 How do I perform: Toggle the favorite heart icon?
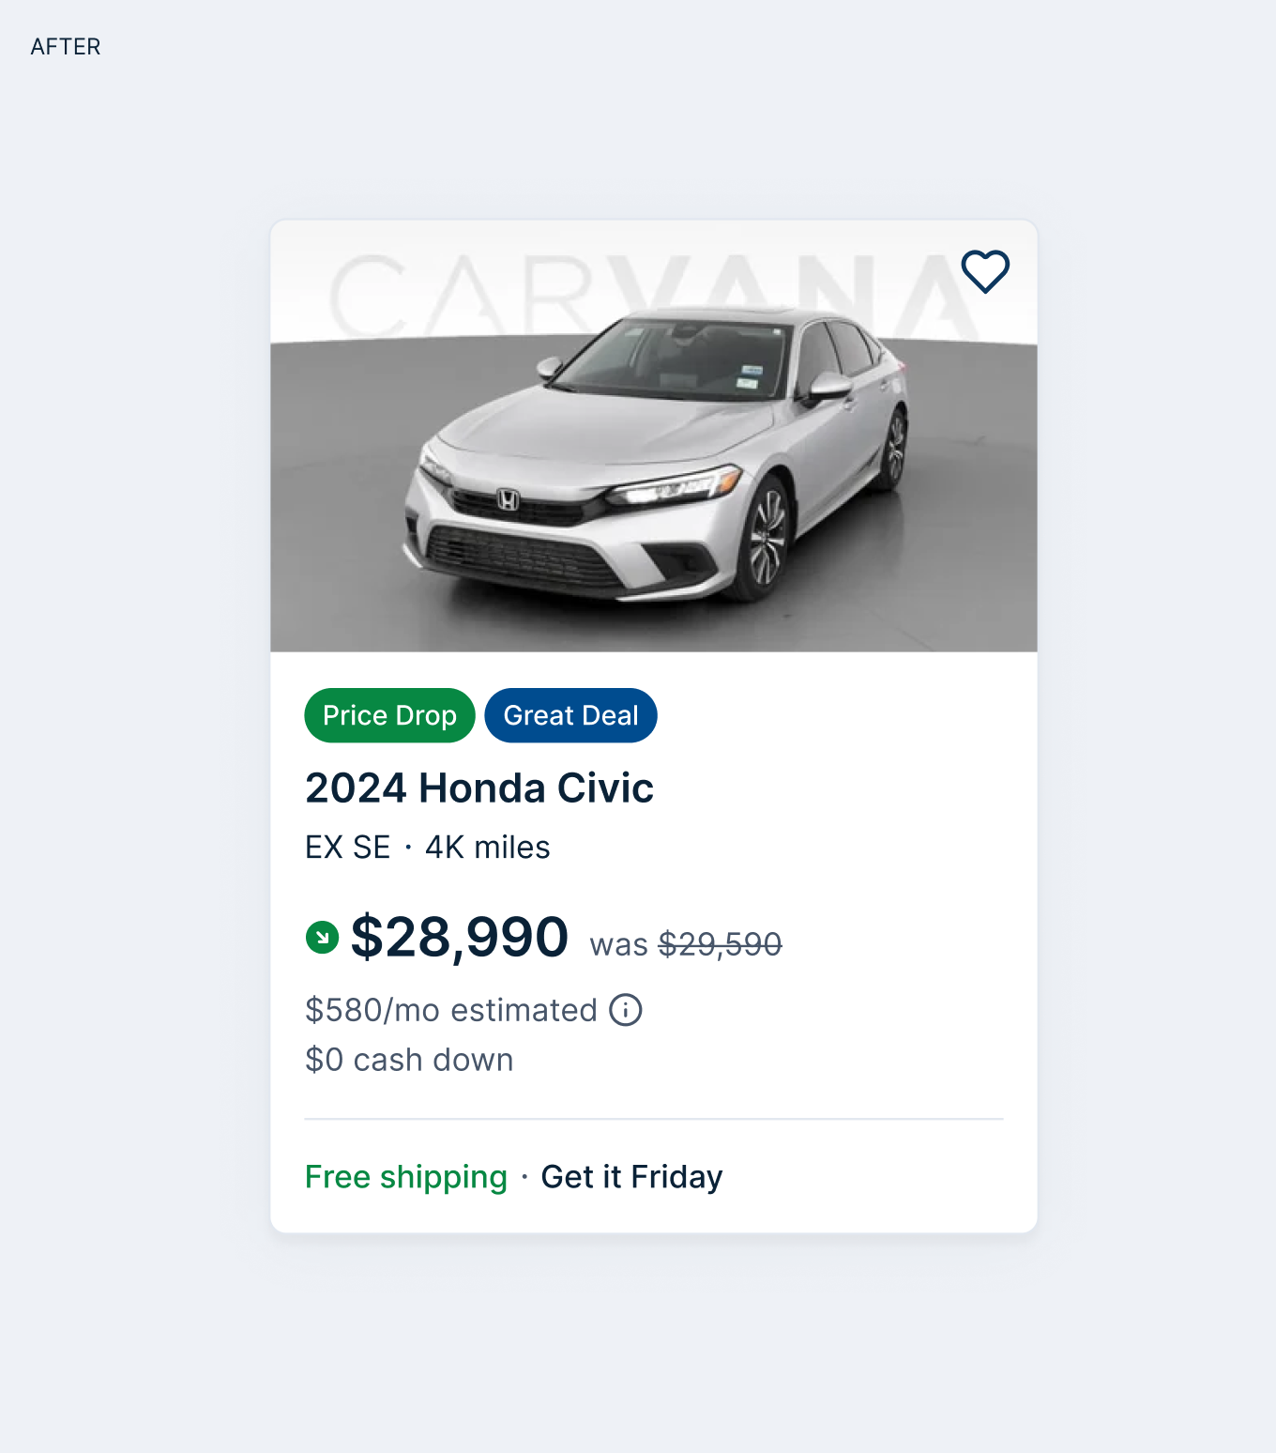click(x=985, y=271)
